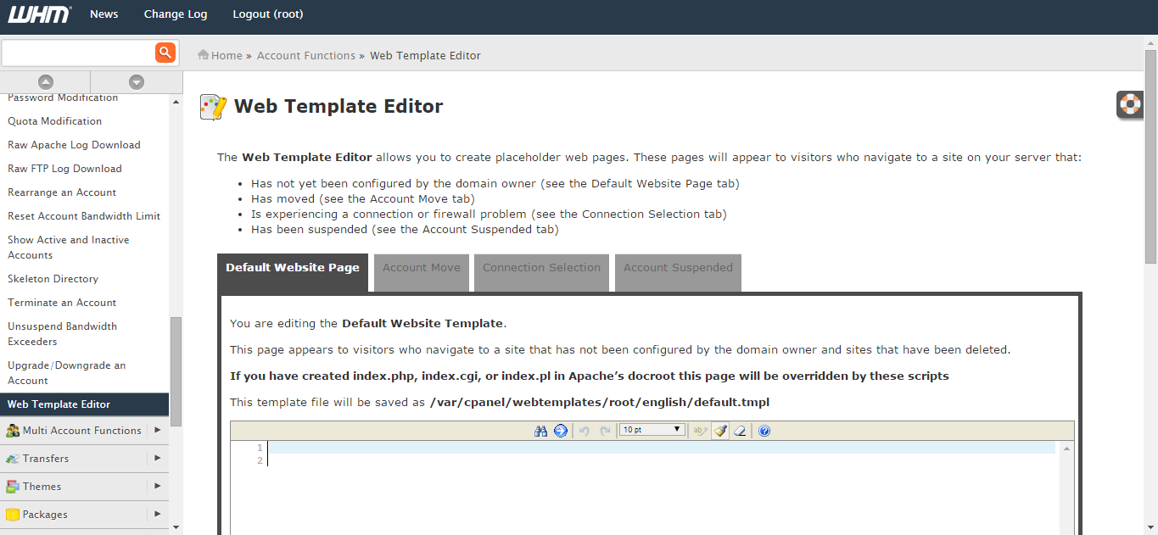Click the Themes section icon
1158x535 pixels.
[x=13, y=487]
